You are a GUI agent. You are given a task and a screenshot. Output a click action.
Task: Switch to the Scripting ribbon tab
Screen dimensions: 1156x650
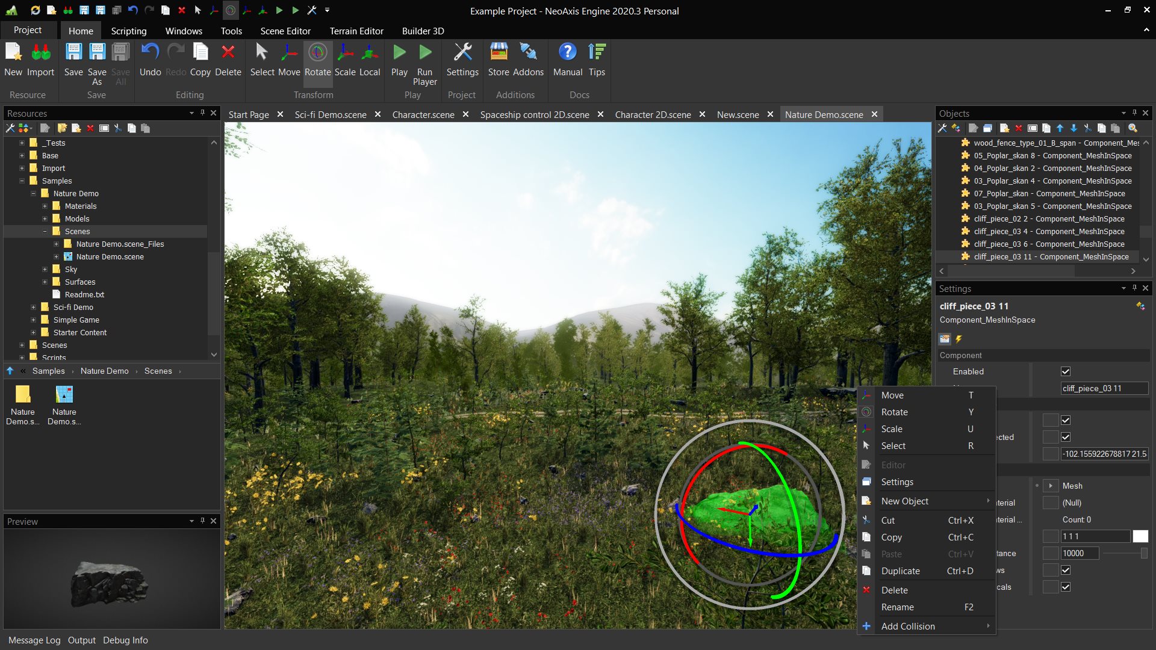click(x=126, y=30)
